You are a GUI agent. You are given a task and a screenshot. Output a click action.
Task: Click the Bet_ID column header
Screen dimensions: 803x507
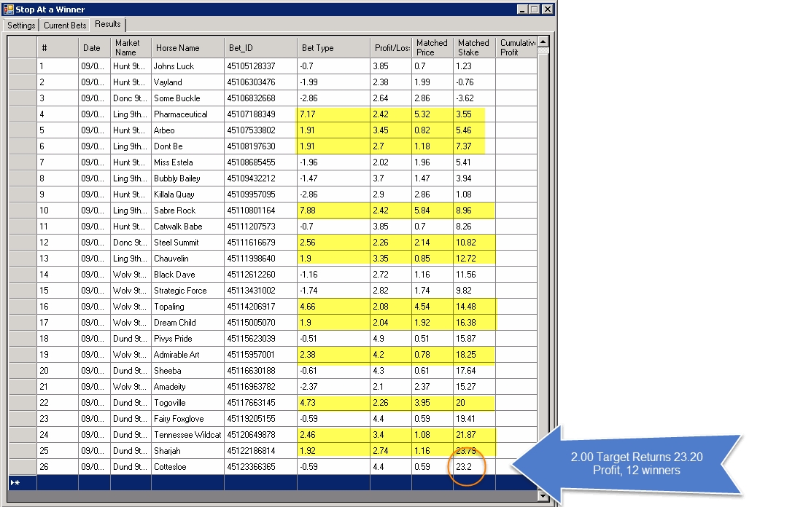(x=260, y=48)
